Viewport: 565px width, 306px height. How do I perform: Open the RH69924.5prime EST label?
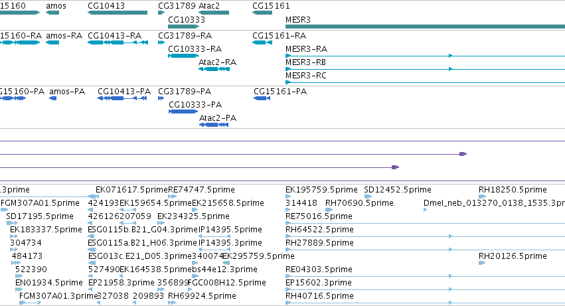202,296
